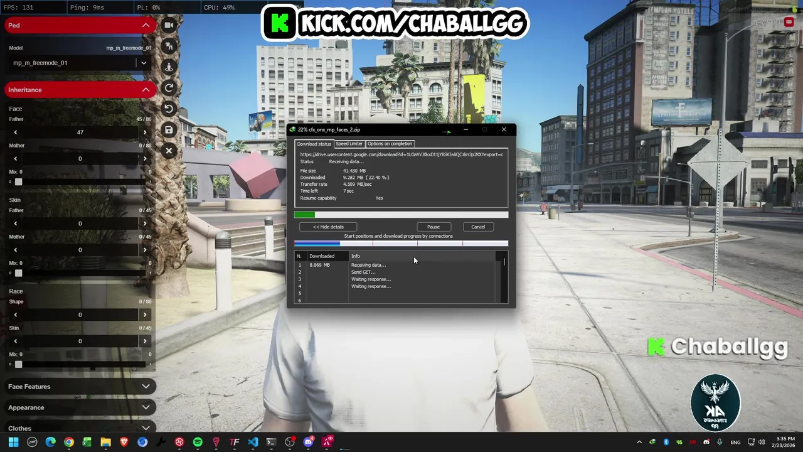Image resolution: width=803 pixels, height=452 pixels.
Task: Click the microphone tray icon
Action: coord(720,442)
